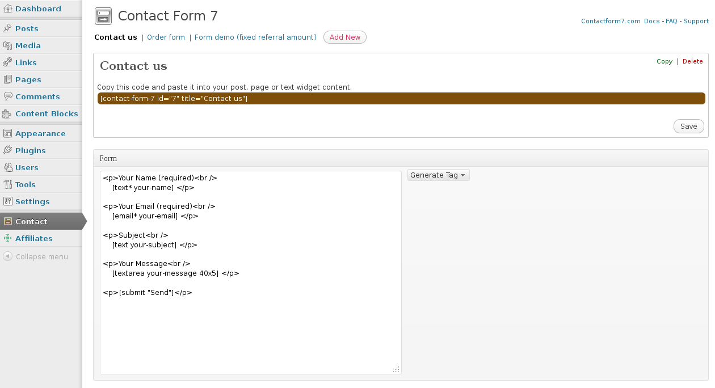Click the Users icon in sidebar
This screenshot has height=388, width=715.
pos(7,167)
